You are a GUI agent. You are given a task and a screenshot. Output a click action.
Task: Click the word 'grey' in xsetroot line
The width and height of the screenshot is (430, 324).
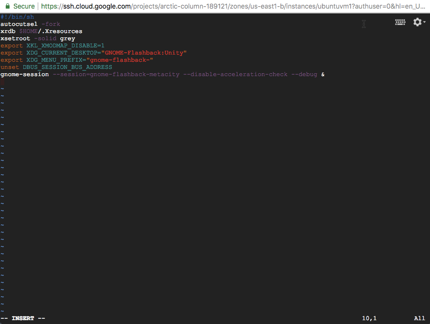click(67, 39)
